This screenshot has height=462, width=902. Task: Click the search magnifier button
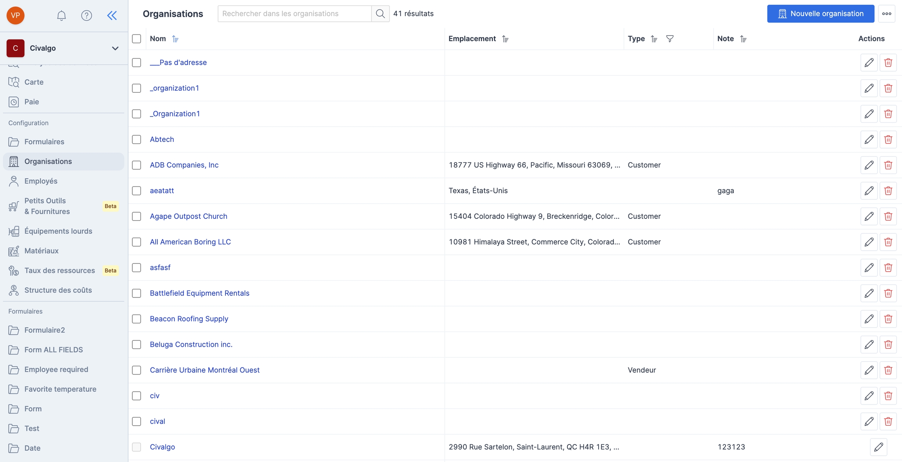(x=380, y=14)
